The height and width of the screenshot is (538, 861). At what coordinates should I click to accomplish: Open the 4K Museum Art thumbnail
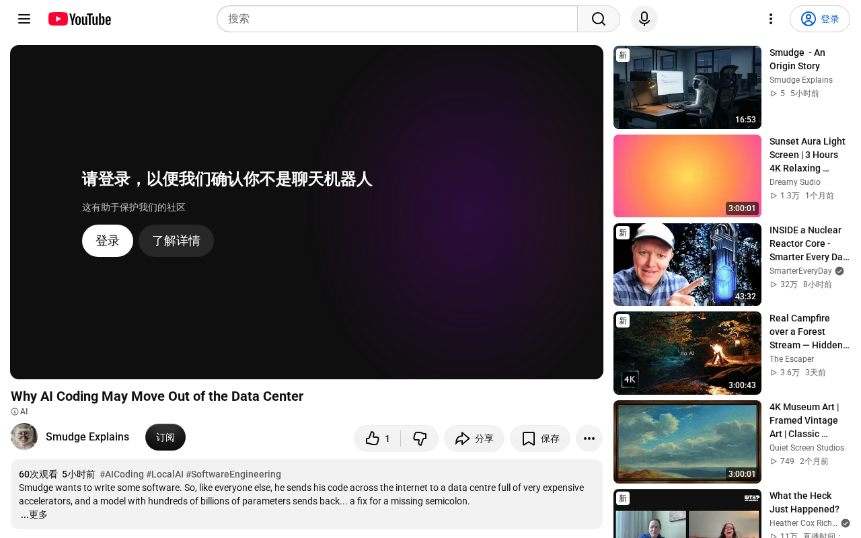point(687,442)
